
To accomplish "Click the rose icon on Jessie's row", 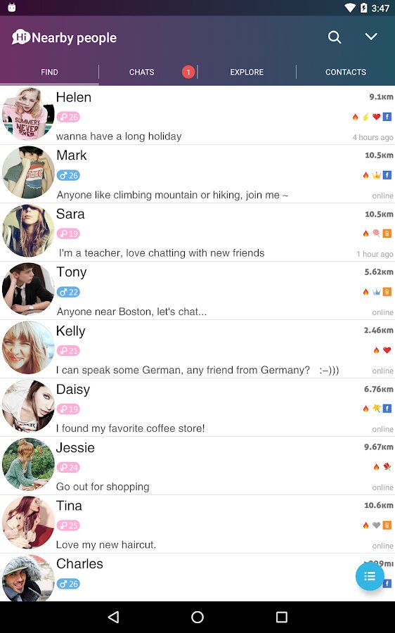I will click(x=387, y=467).
